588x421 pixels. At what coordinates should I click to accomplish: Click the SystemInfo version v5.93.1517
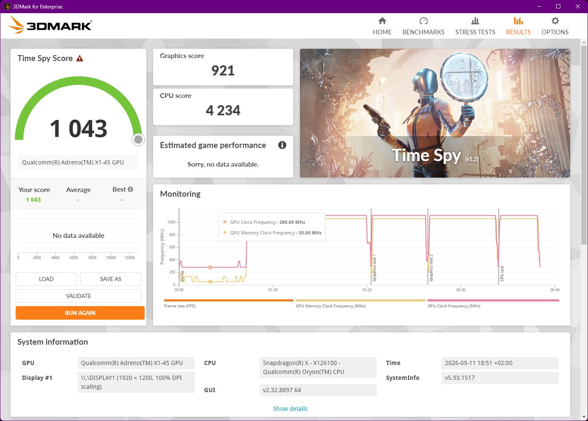(x=500, y=378)
